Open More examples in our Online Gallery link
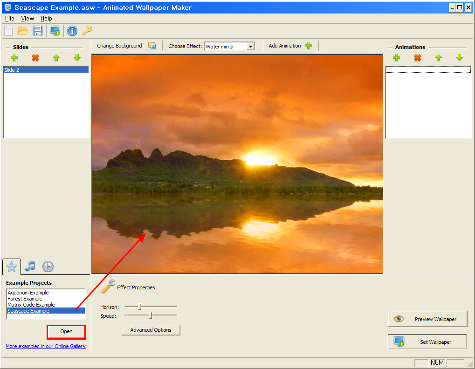Viewport: 475px width, 369px height. [46, 346]
